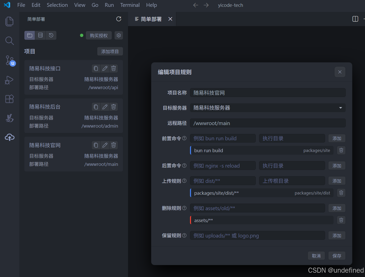Copy the 随易科技官网 project
This screenshot has height=277, width=365.
click(96, 145)
